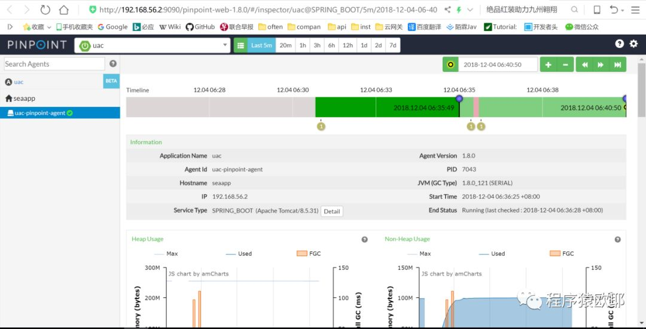Image resolution: width=646 pixels, height=329 pixels.
Task: Click the Pinpoint settings gear icon
Action: (x=633, y=44)
